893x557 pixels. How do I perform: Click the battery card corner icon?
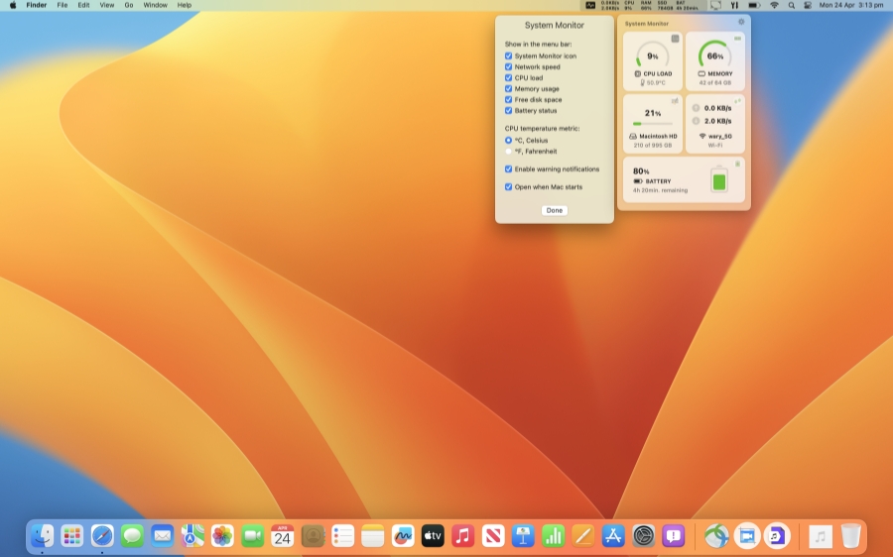pyautogui.click(x=737, y=164)
